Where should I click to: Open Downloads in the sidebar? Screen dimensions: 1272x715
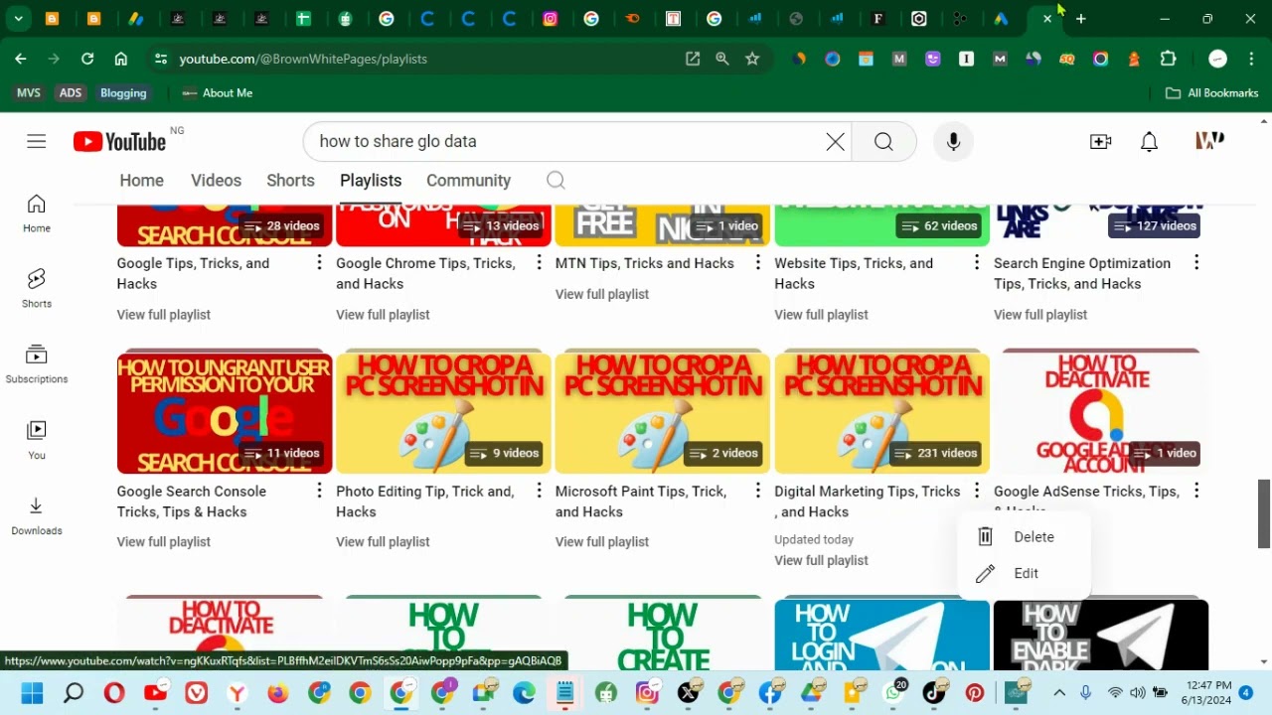point(37,515)
